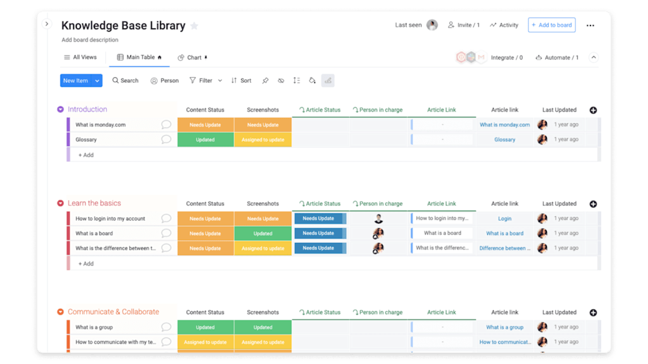Viewport: 648px width, 364px height.
Task: Change Content Status of What is monday.com
Action: coord(206,124)
